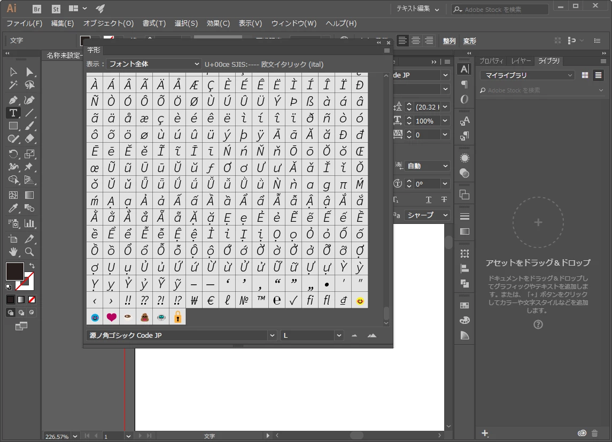Screen dimensions: 612x442
Task: Open 表示 フォント全体 dropdown
Action: (154, 64)
